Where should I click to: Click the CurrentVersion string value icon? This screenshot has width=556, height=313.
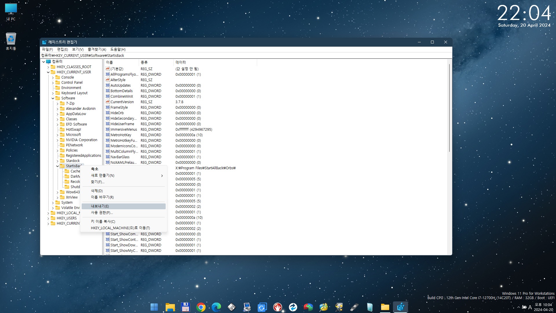(x=108, y=102)
